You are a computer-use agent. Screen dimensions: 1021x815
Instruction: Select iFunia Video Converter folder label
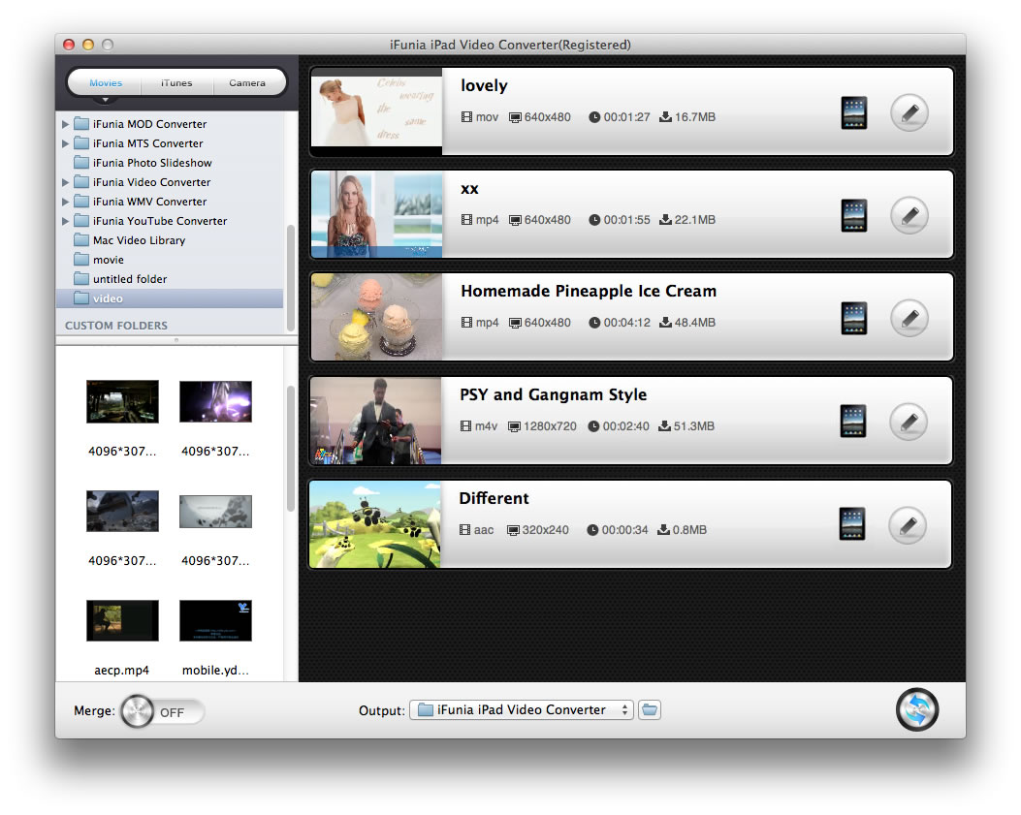click(x=151, y=182)
